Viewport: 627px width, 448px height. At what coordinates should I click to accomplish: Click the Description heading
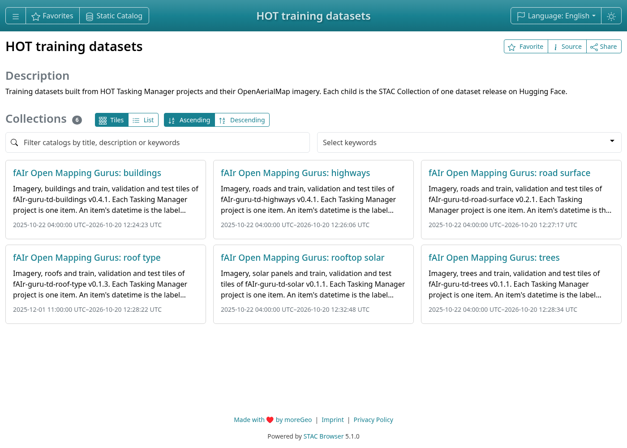(38, 76)
